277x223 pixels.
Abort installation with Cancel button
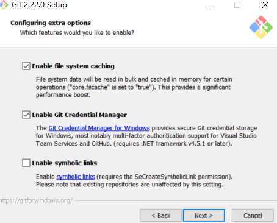tap(253, 216)
